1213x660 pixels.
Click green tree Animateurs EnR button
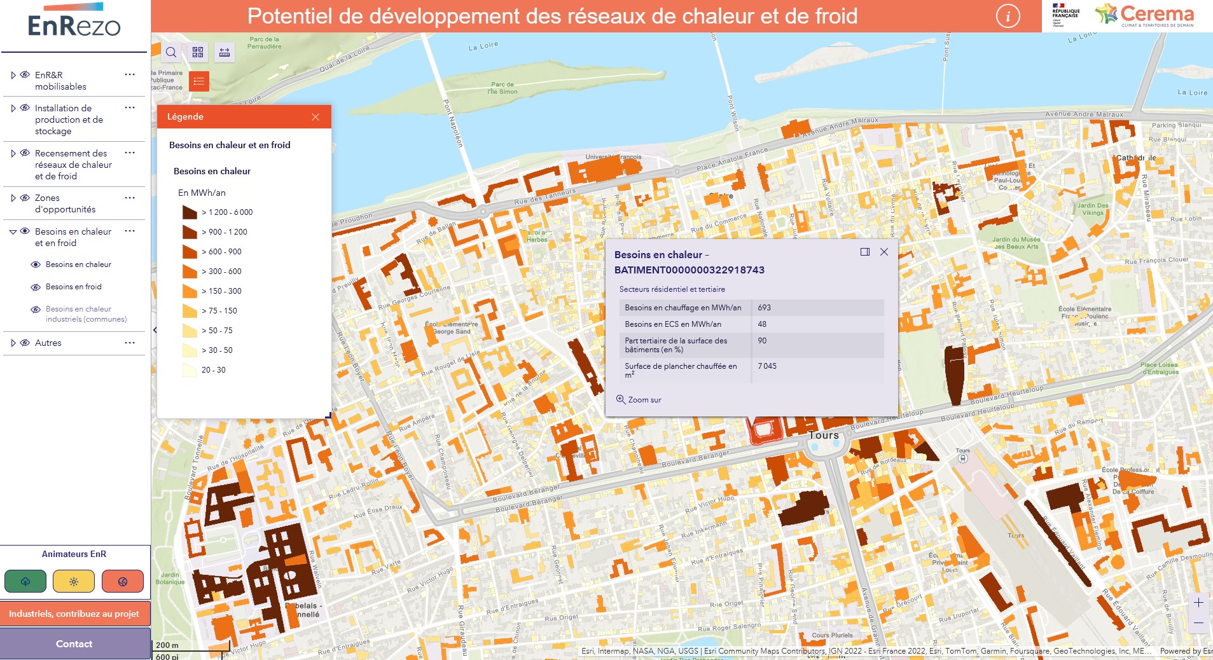25,581
